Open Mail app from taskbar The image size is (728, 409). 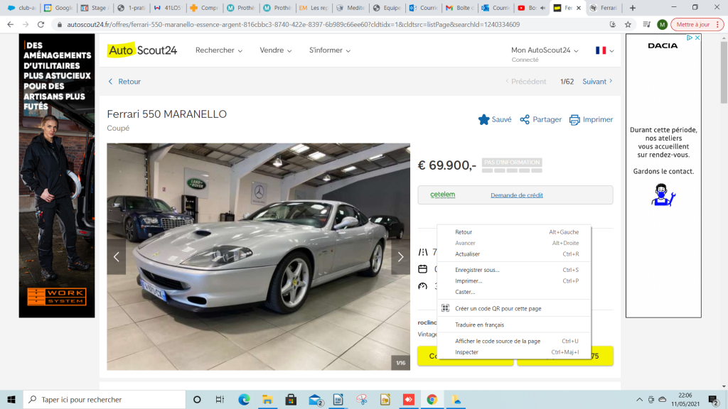[315, 399]
